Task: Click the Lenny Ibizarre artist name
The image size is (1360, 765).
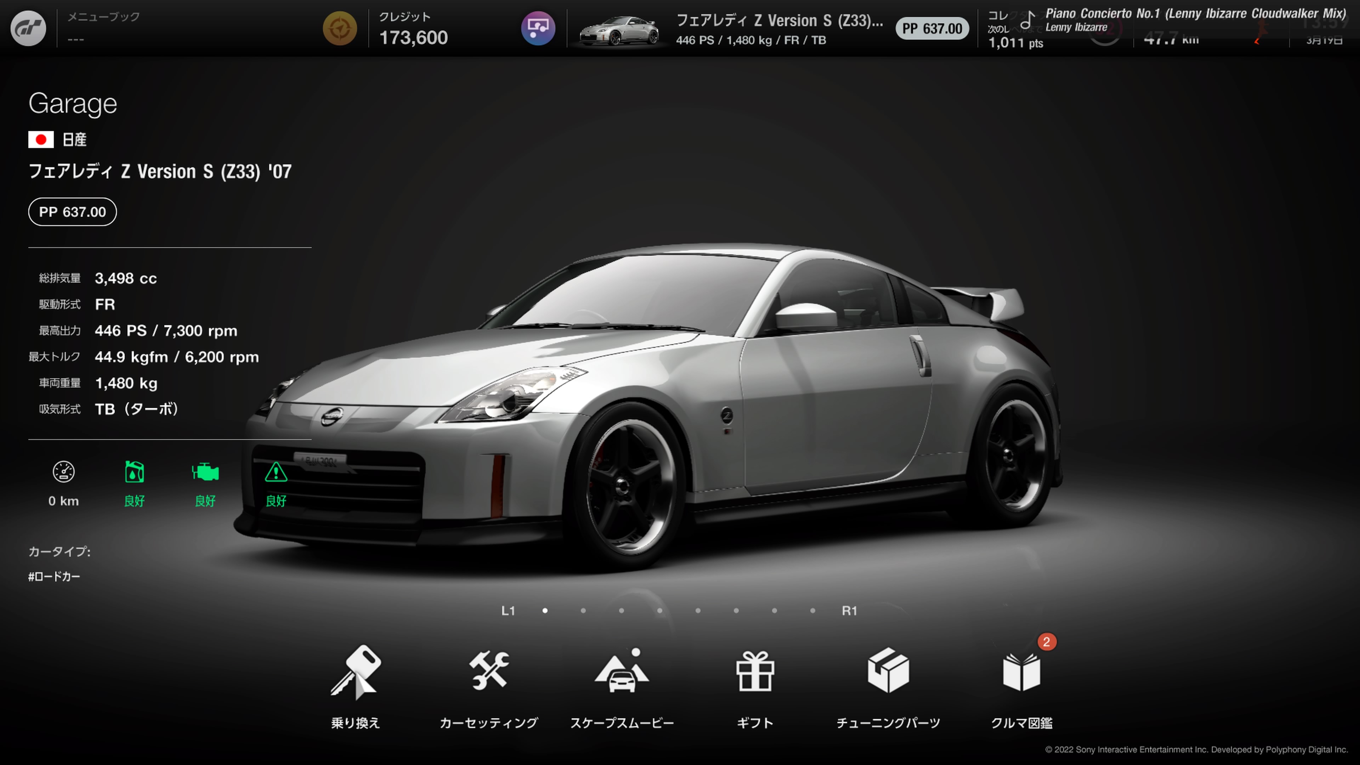Action: pyautogui.click(x=1077, y=28)
